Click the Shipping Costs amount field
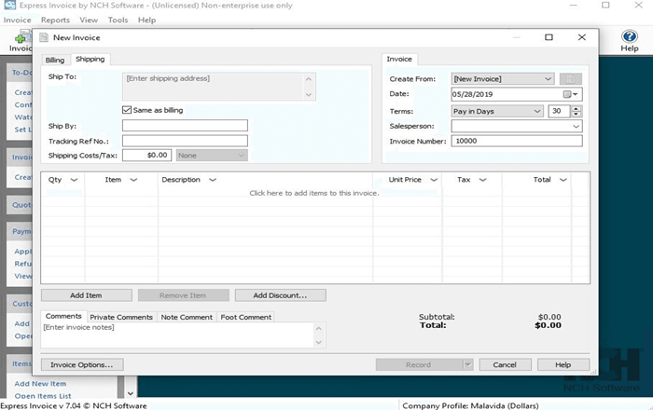Image resolution: width=653 pixels, height=410 pixels. point(147,155)
